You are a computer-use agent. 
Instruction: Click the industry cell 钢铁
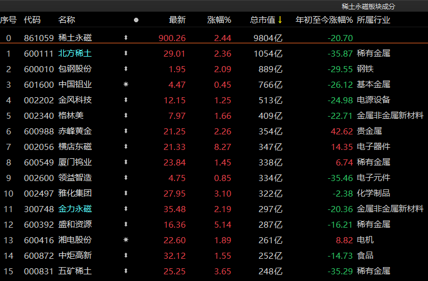(365, 69)
